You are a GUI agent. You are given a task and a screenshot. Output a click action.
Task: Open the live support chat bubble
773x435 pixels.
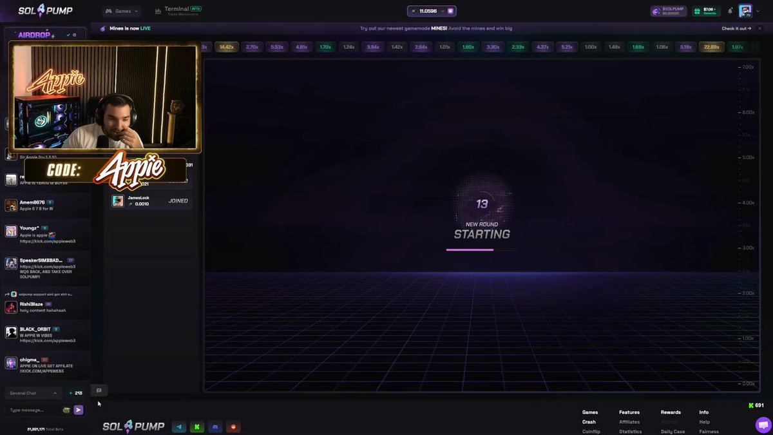(763, 425)
